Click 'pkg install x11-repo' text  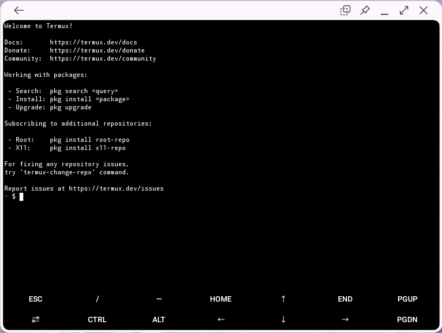88,148
